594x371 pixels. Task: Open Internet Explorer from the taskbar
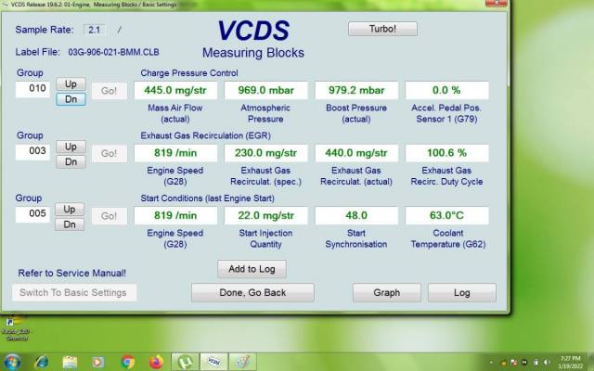42,361
